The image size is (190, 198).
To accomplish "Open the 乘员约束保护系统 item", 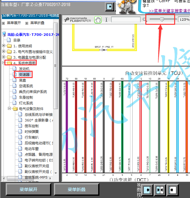I will click(33, 92).
